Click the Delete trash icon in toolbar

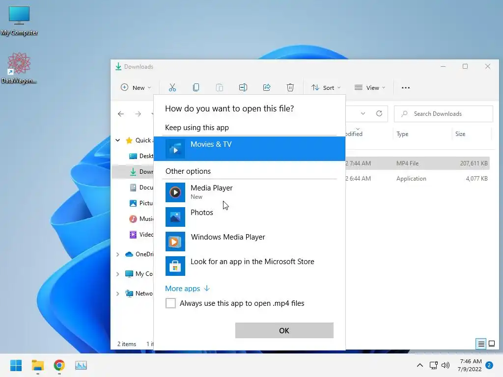(x=290, y=87)
